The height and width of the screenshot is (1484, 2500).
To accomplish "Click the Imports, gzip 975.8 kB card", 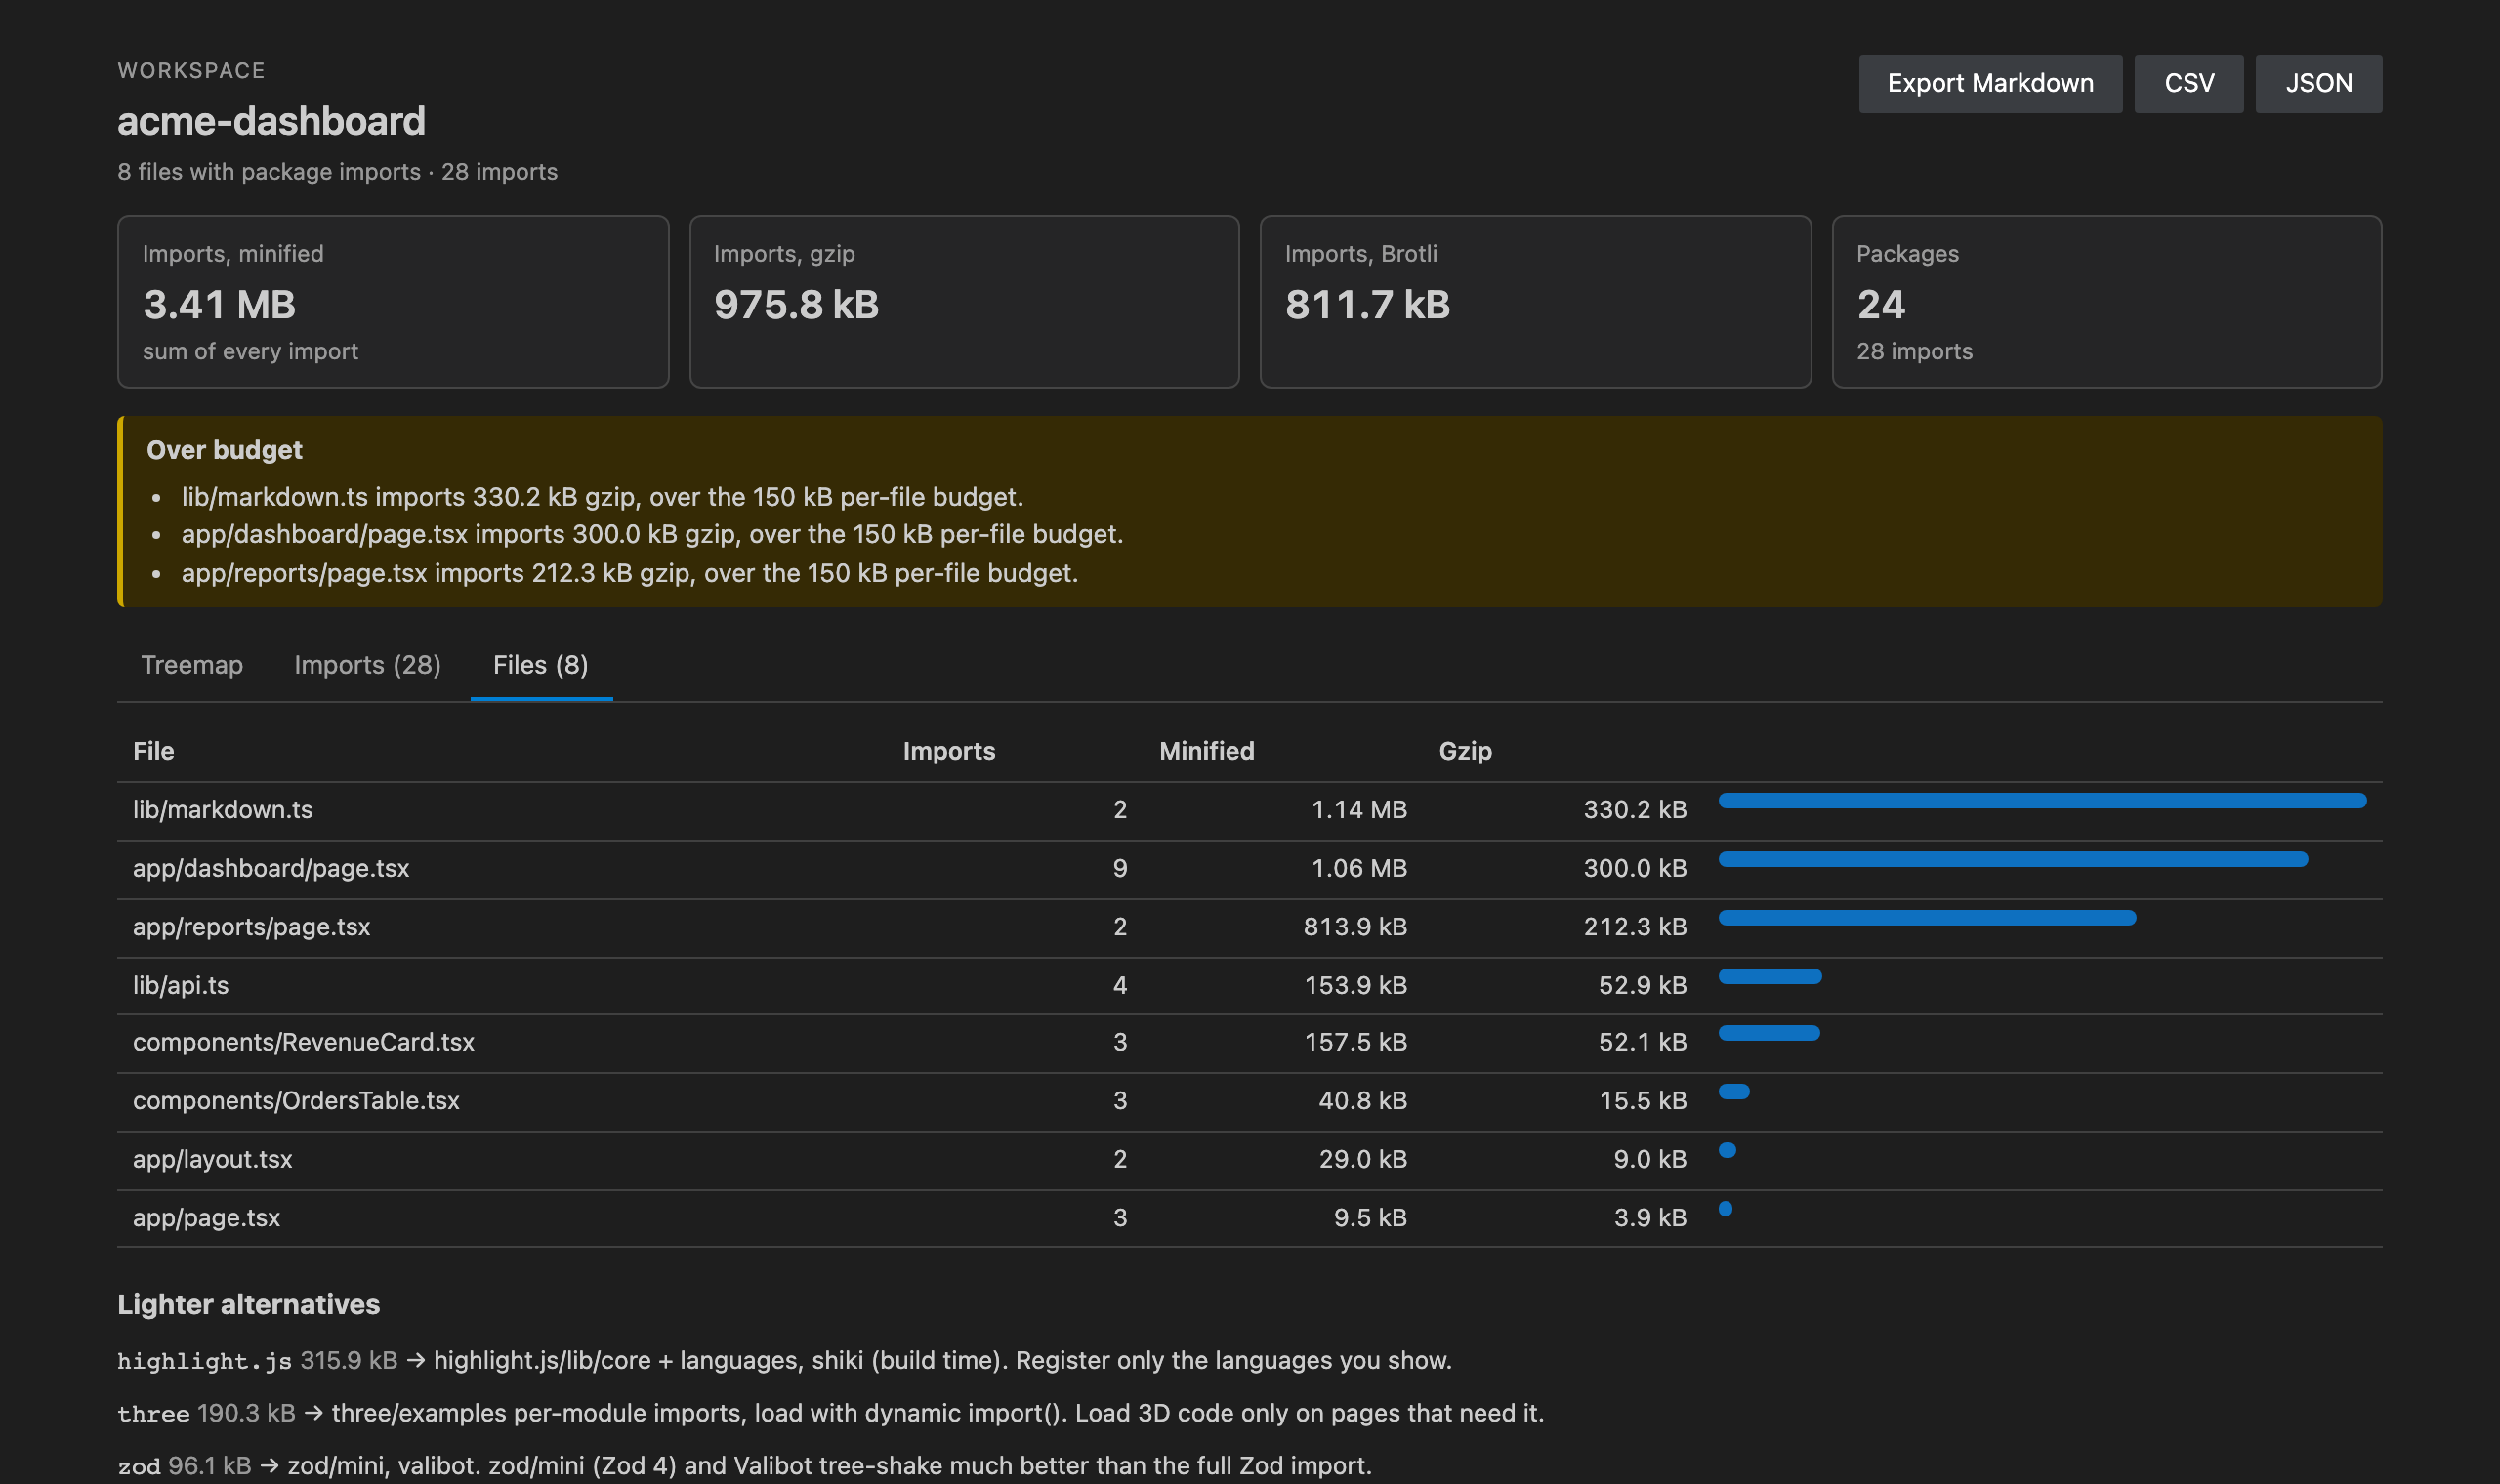I will tap(964, 302).
